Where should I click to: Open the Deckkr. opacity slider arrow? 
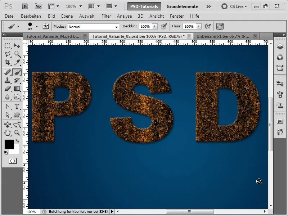[x=155, y=26]
